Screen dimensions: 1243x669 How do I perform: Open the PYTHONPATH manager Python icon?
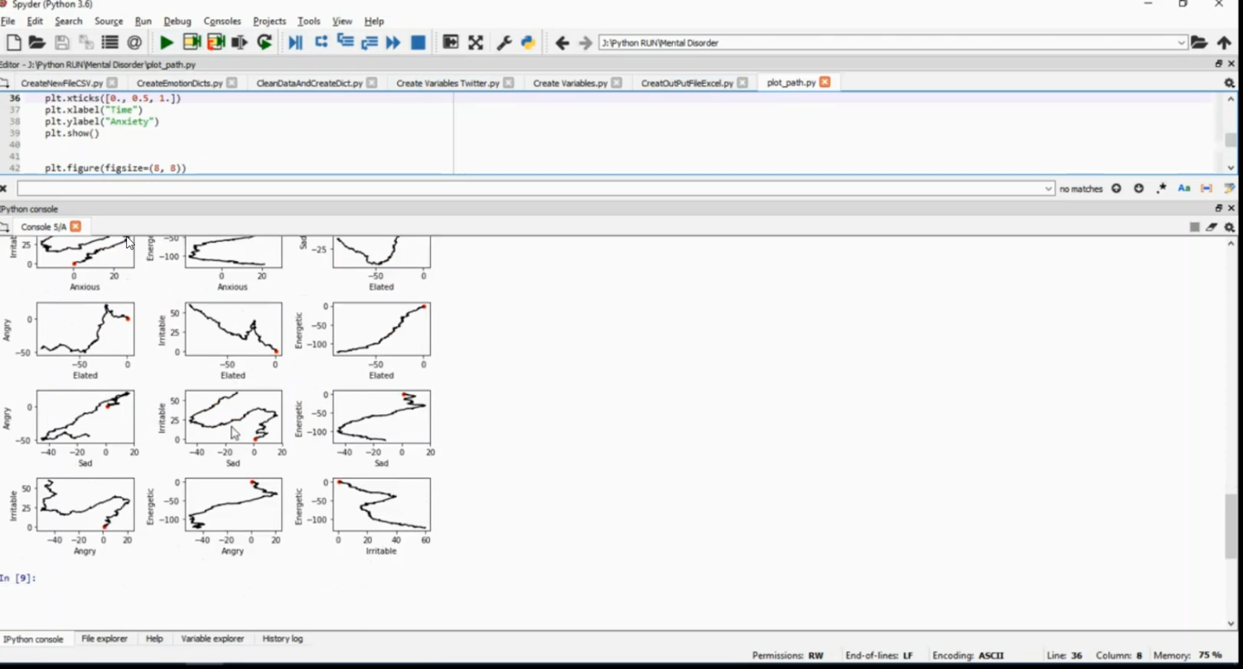528,43
